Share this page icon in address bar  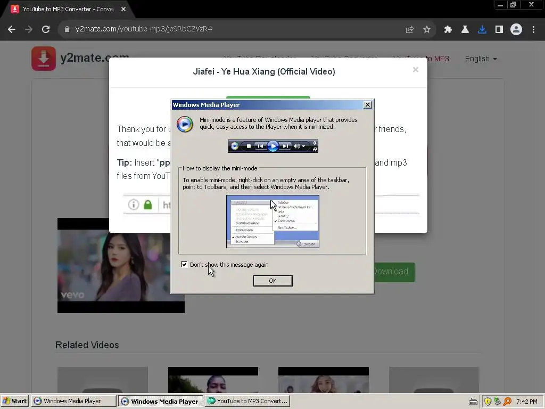[409, 30]
